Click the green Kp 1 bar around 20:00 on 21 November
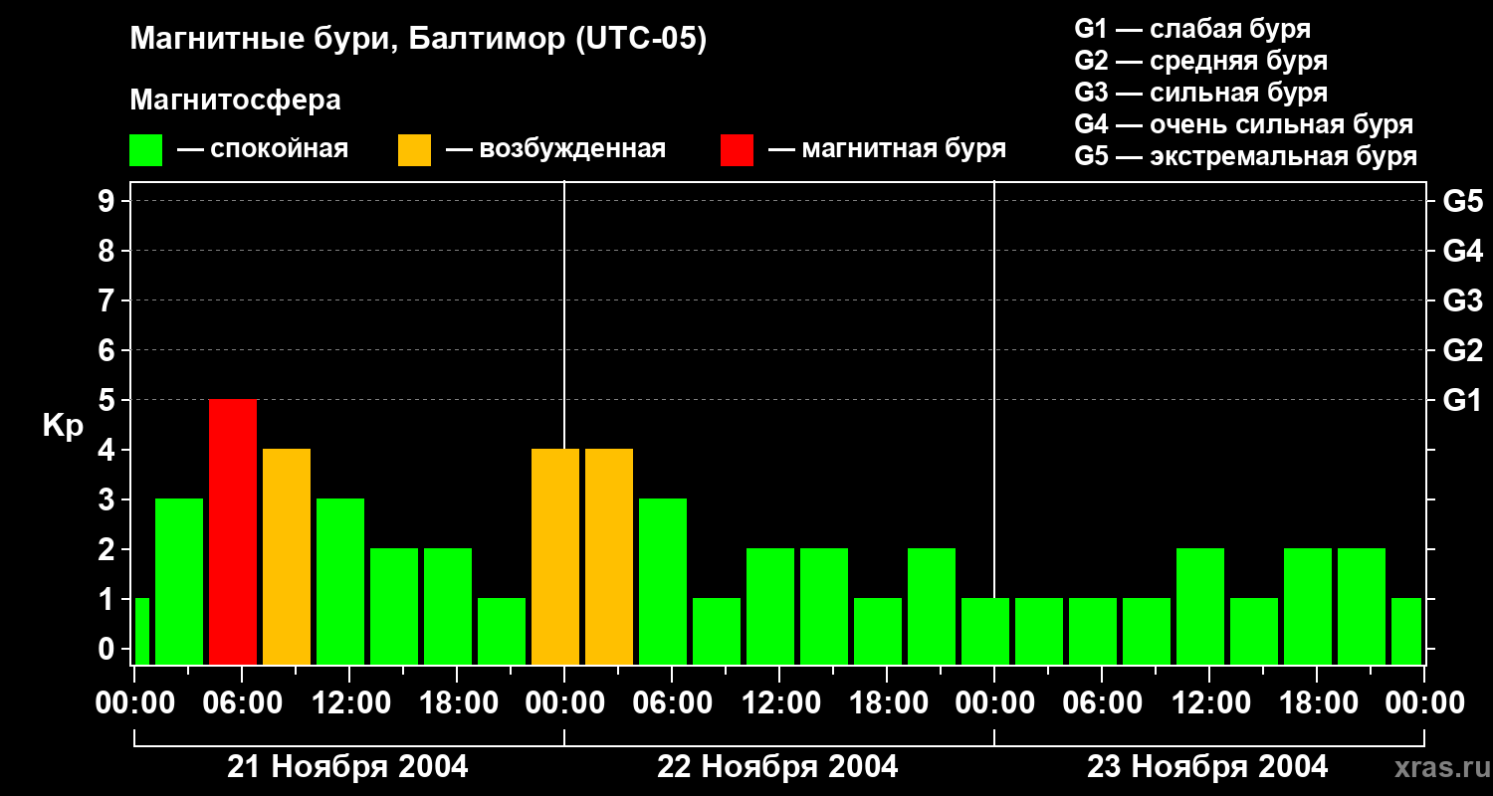This screenshot has height=796, width=1493. [x=502, y=631]
